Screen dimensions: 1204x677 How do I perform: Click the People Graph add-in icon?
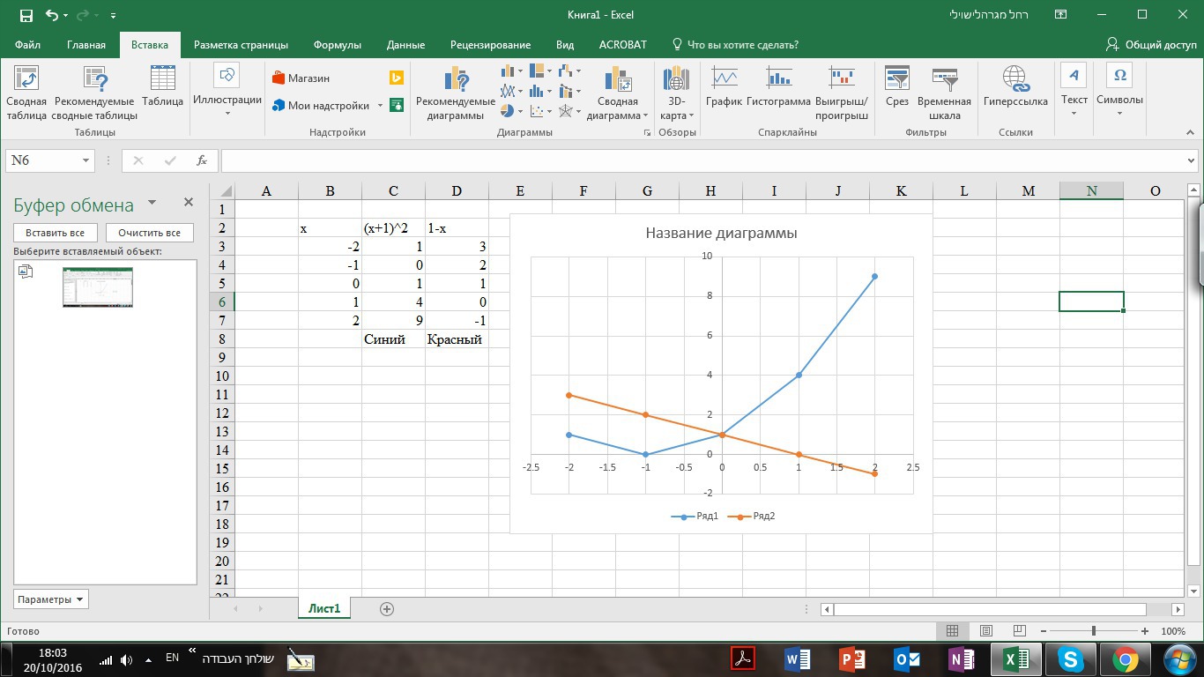(397, 105)
